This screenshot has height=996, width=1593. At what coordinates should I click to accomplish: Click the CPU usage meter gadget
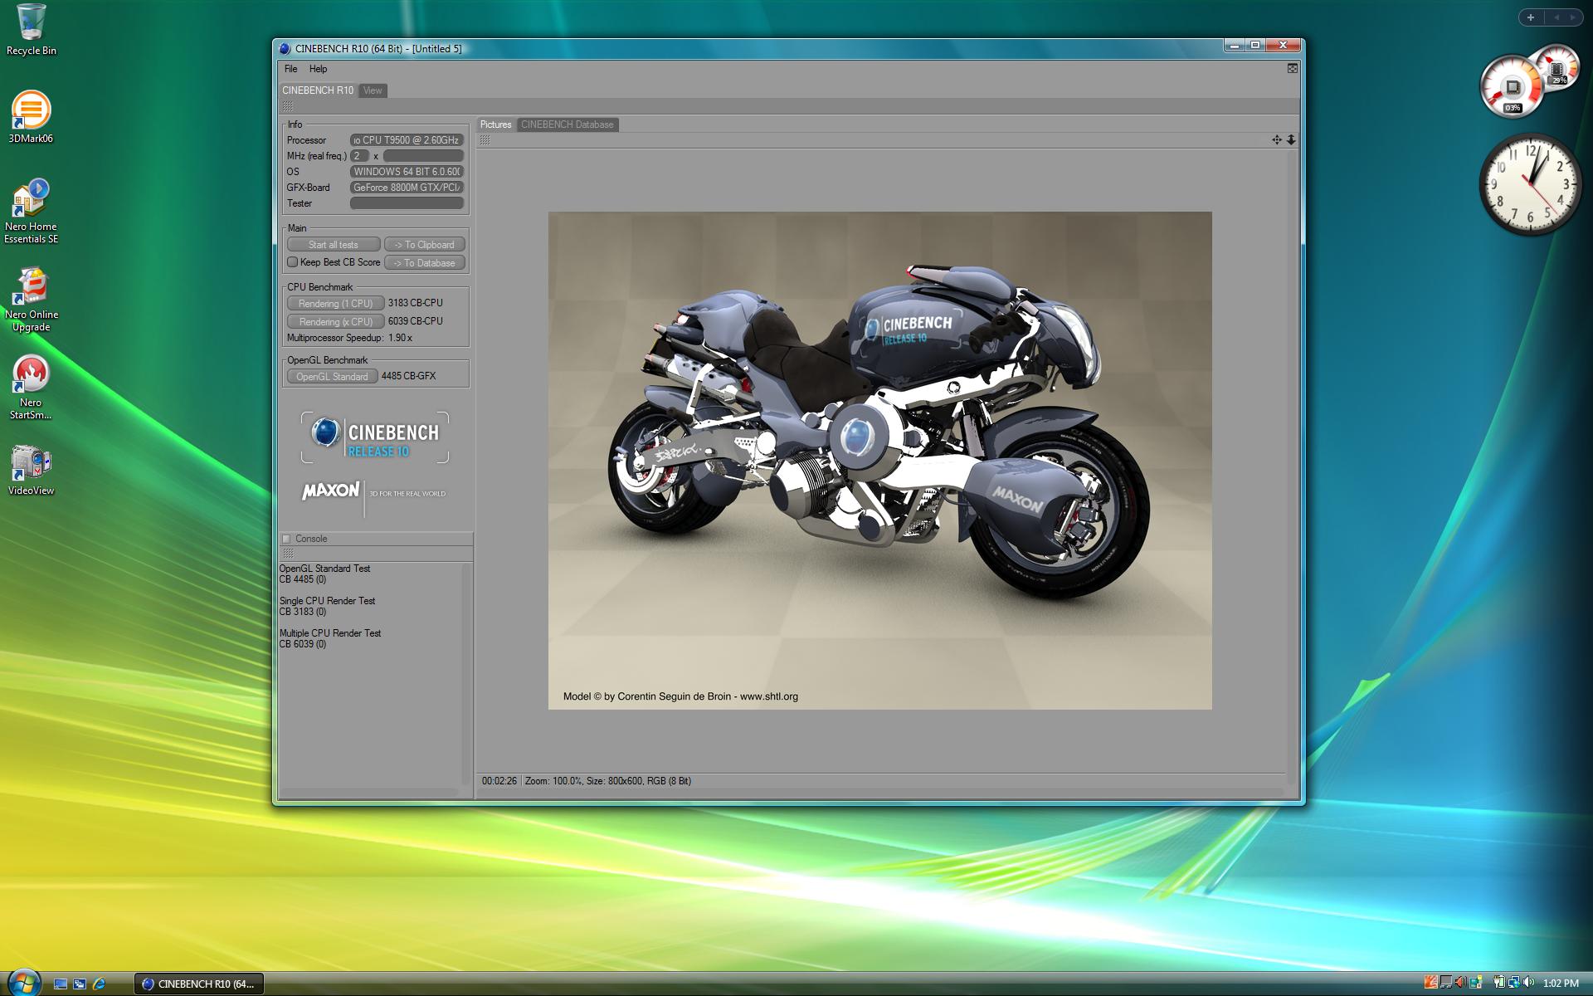(x=1512, y=88)
